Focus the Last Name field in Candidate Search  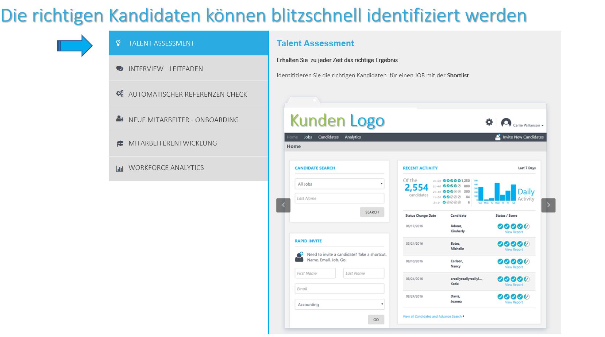[x=339, y=198]
